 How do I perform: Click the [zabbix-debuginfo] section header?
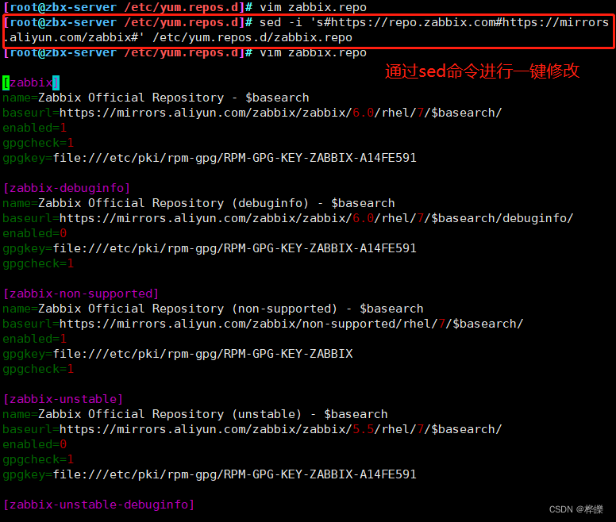click(x=67, y=188)
